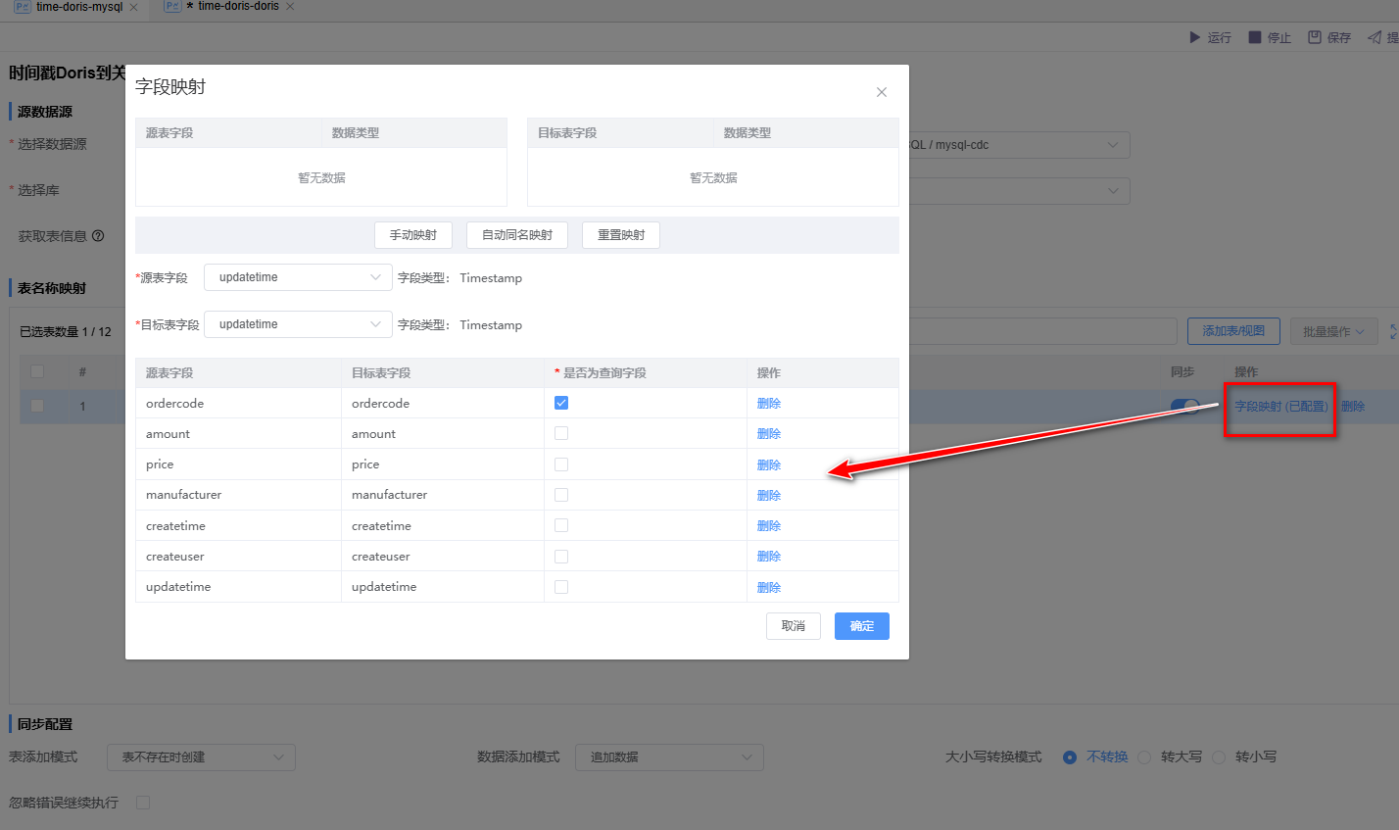
Task: Click the 自动同名映射 button
Action: click(516, 235)
